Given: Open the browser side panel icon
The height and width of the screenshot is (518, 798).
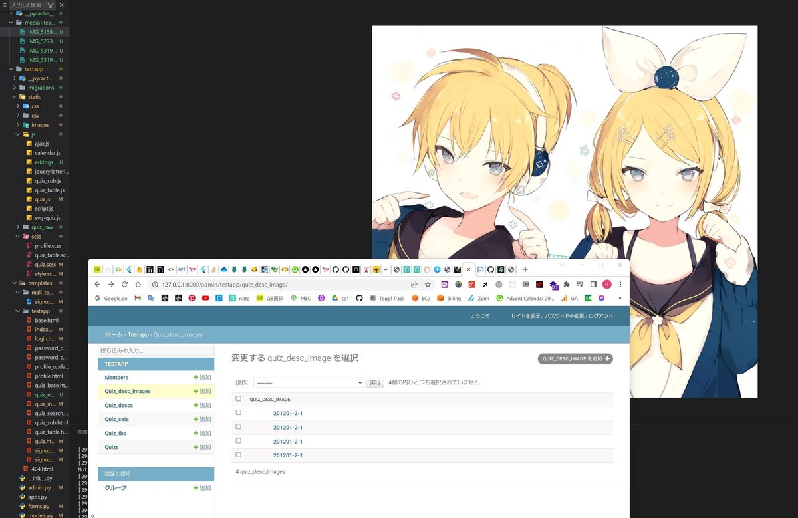Looking at the screenshot, I should point(593,284).
